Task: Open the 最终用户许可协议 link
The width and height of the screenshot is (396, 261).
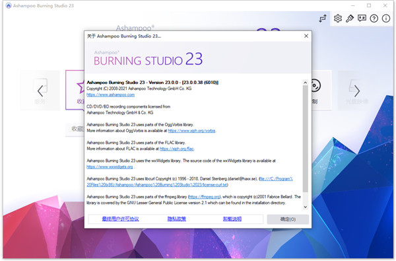Action: pos(120,219)
